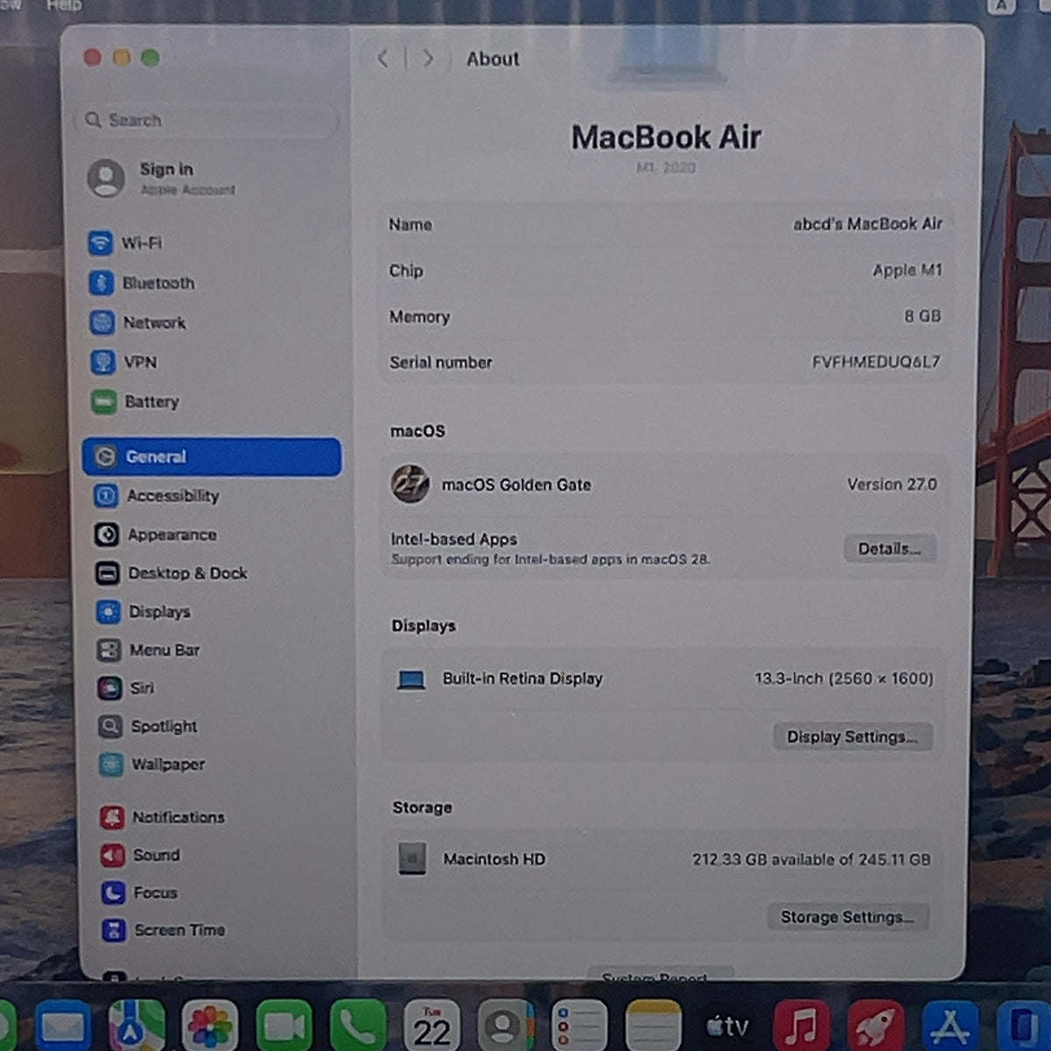Open Spotlight settings icon

click(110, 726)
